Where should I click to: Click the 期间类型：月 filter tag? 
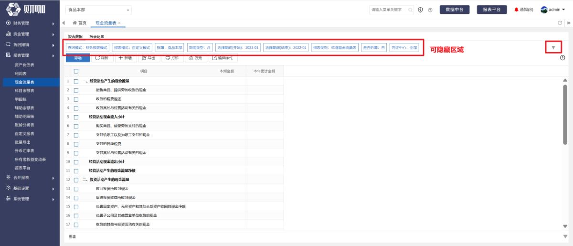200,48
